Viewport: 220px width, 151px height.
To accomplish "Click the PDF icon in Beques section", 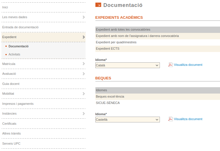I will [x=171, y=119].
